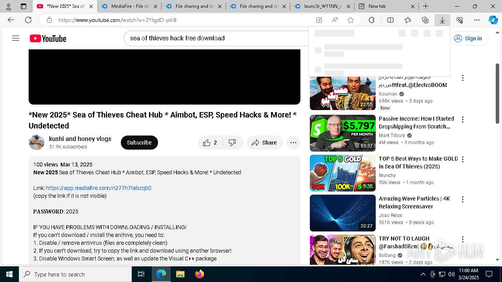Open the mediafire link in description

[x=98, y=188]
